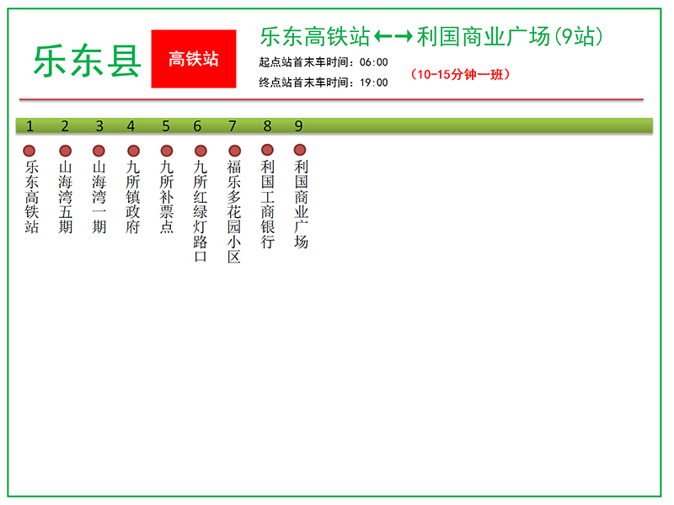Click station number 9 on green bar
Screen dimensions: 674x505
[x=299, y=125]
